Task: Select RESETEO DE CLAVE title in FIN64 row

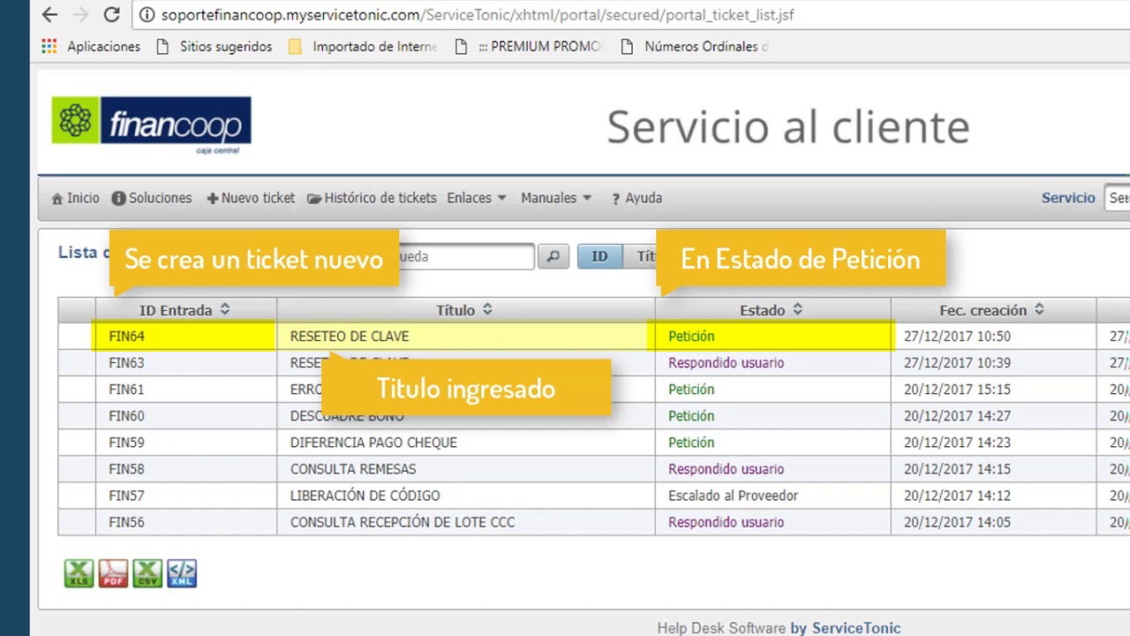Action: coord(350,337)
